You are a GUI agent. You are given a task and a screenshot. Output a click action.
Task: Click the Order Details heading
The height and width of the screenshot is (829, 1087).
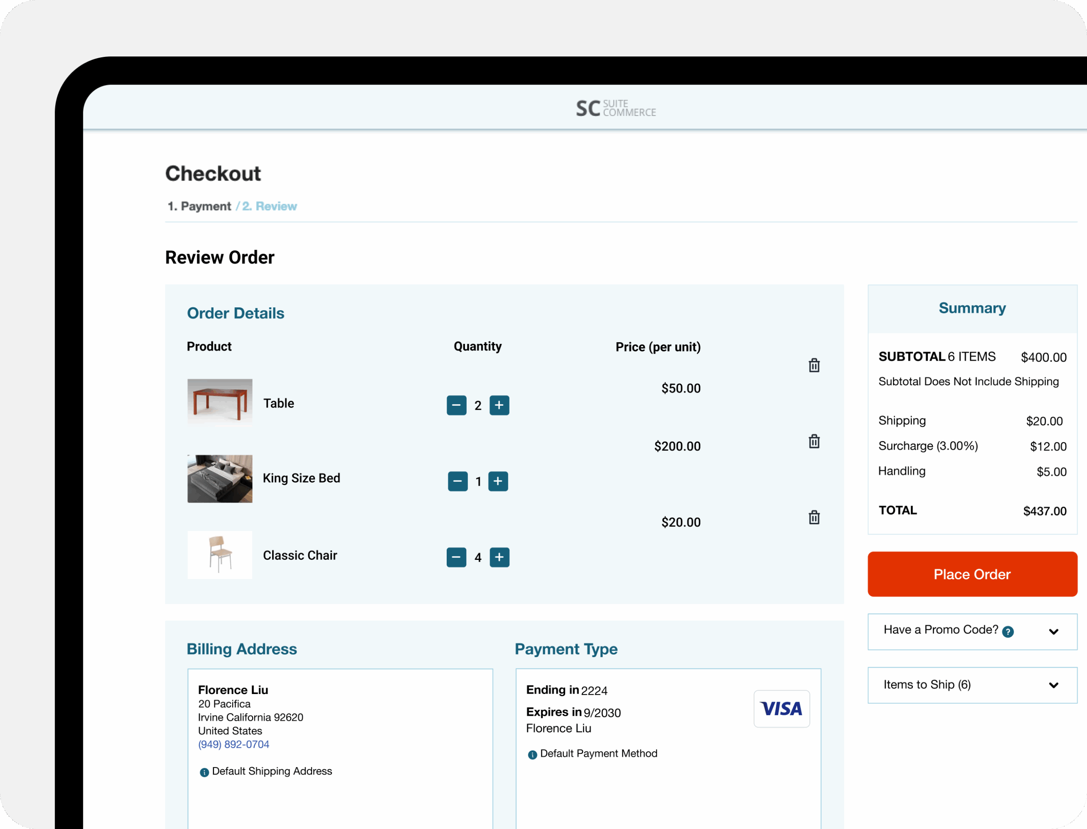click(x=236, y=313)
